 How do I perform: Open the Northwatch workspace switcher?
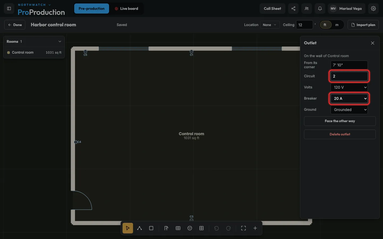pyautogui.click(x=34, y=5)
